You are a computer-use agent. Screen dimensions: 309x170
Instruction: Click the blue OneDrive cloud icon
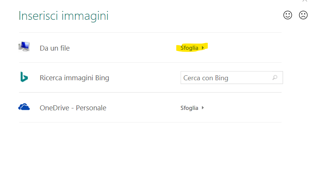click(24, 107)
